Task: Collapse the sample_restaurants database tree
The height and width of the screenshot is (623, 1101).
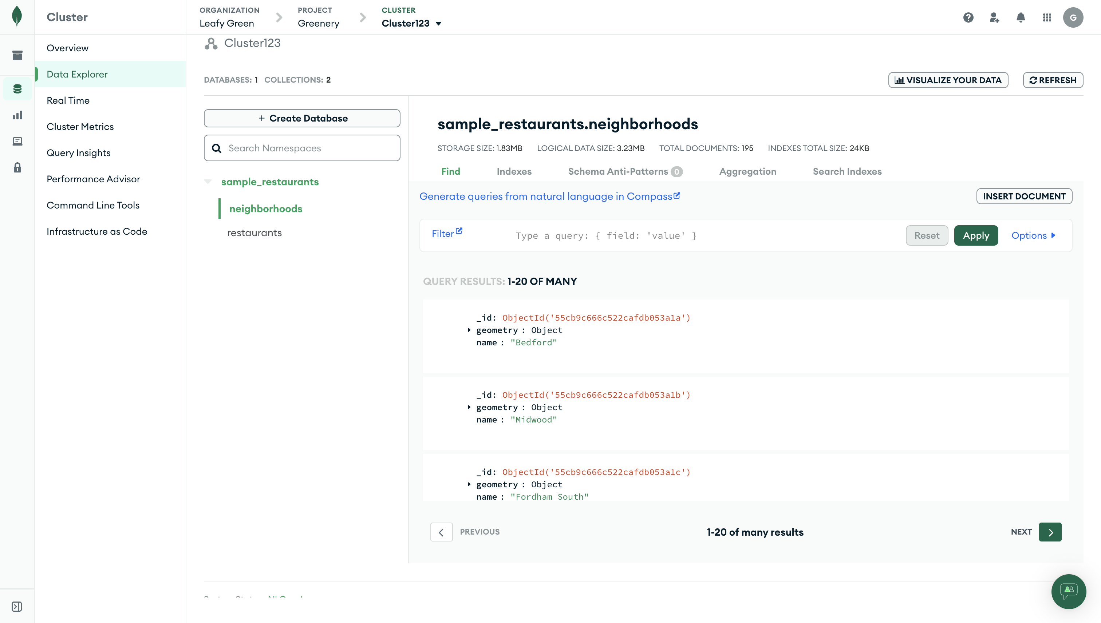Action: tap(208, 182)
